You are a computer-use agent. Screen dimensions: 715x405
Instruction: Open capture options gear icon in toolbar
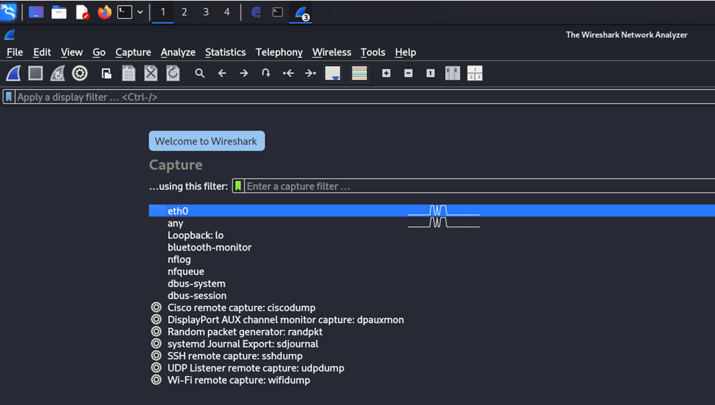click(80, 73)
